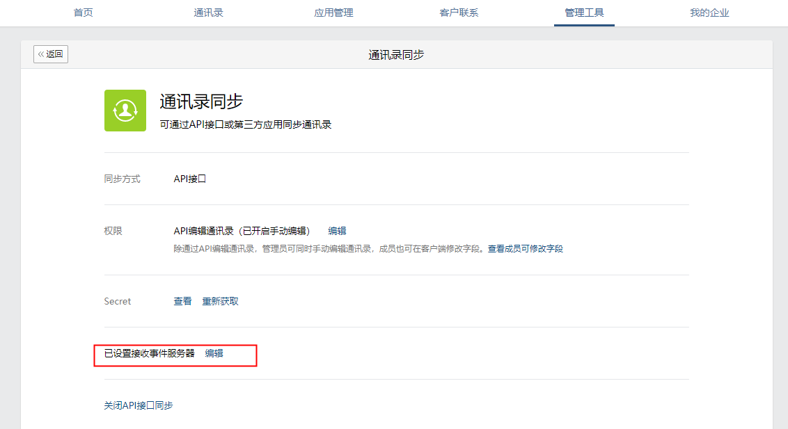This screenshot has width=788, height=429.
Task: Click the active 管理工具 tab
Action: tap(584, 13)
